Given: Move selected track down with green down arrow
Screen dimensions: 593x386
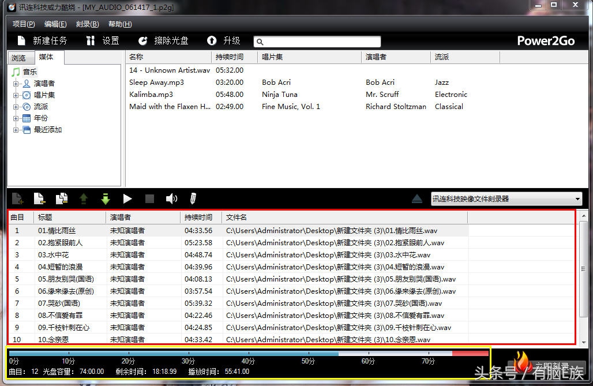Looking at the screenshot, I should coord(106,198).
